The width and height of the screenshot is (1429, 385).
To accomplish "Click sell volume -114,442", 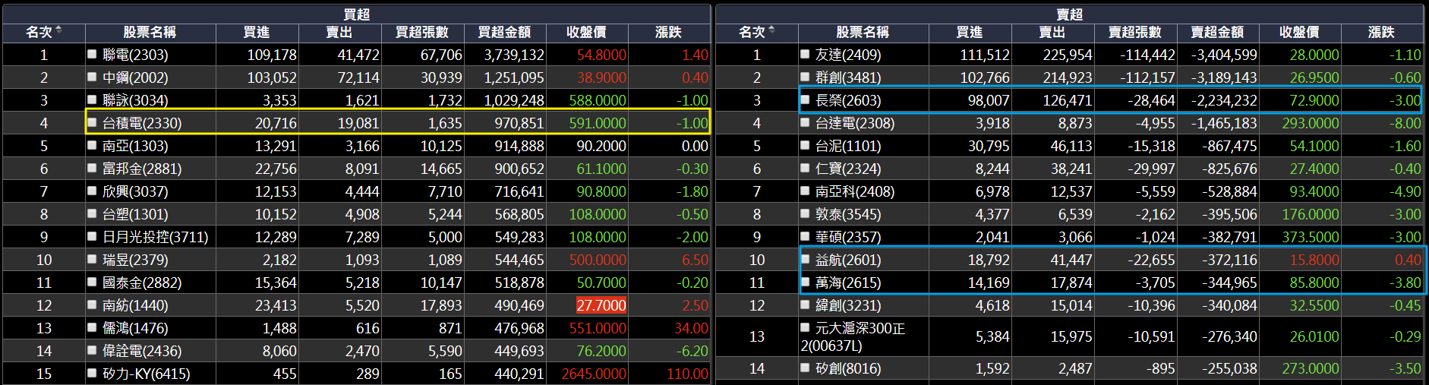I will (x=1147, y=55).
